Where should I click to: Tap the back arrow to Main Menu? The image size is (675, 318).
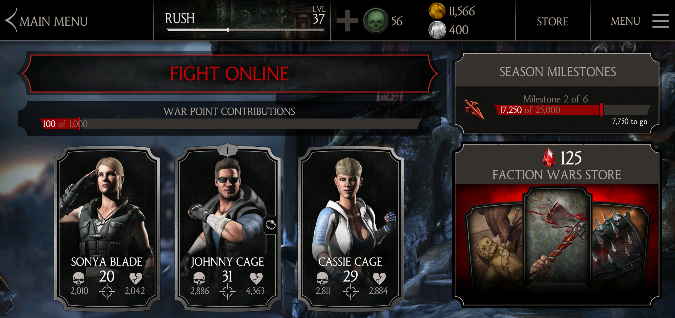click(11, 21)
